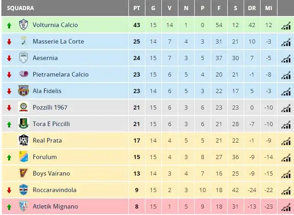Click the Forulum team crest
The height and width of the screenshot is (215, 294).
point(23,157)
